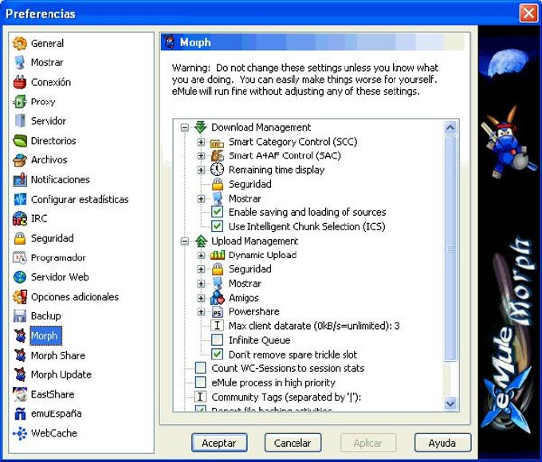
Task: Uncheck Don't remove spare trickle slot
Action: tap(217, 354)
